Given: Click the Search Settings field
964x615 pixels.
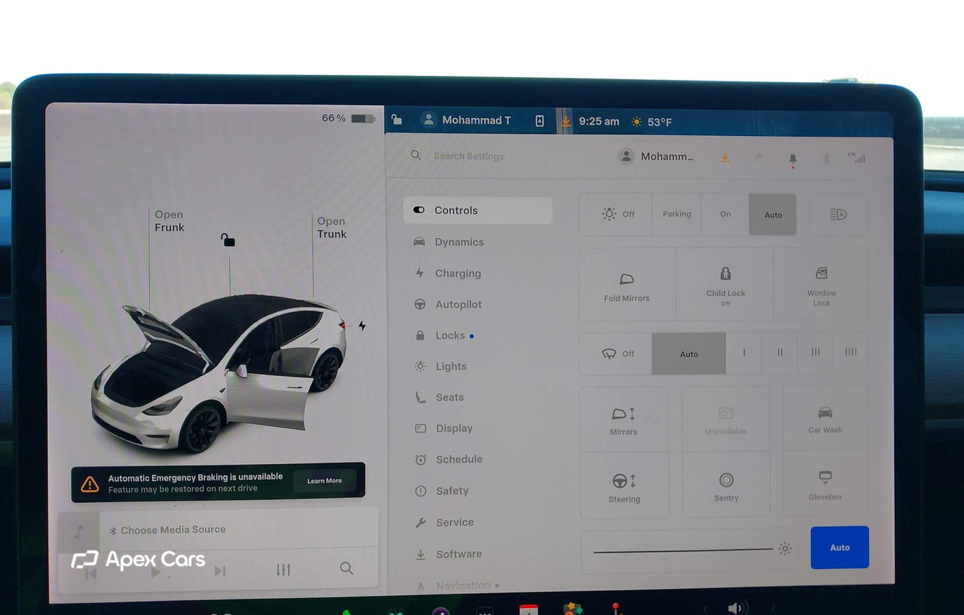Looking at the screenshot, I should (468, 156).
